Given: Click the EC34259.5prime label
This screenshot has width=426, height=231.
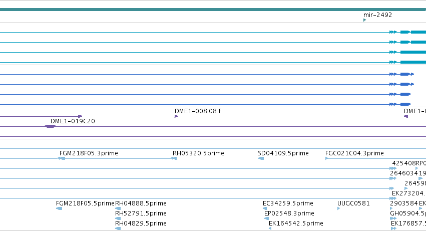Looking at the screenshot, I should tap(288, 203).
